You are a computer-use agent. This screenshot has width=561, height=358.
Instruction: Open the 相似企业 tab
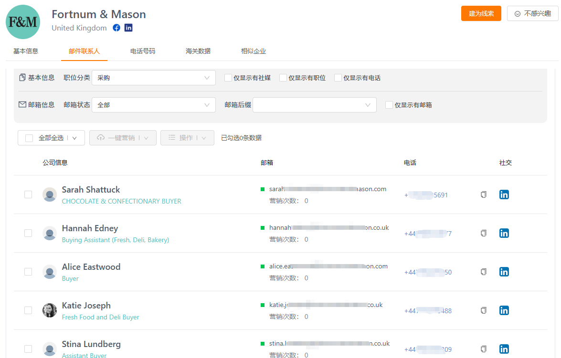[x=254, y=51]
